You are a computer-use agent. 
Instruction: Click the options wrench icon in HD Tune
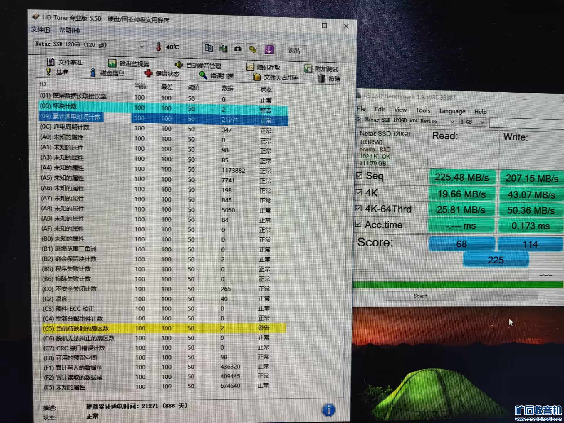click(253, 49)
